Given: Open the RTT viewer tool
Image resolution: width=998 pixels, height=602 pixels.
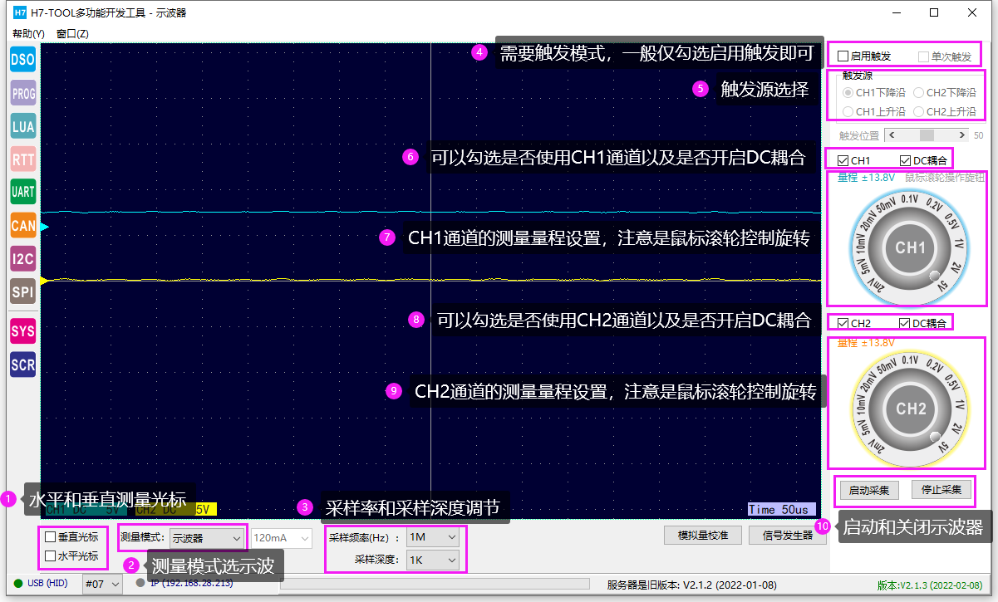Looking at the screenshot, I should click(x=22, y=159).
